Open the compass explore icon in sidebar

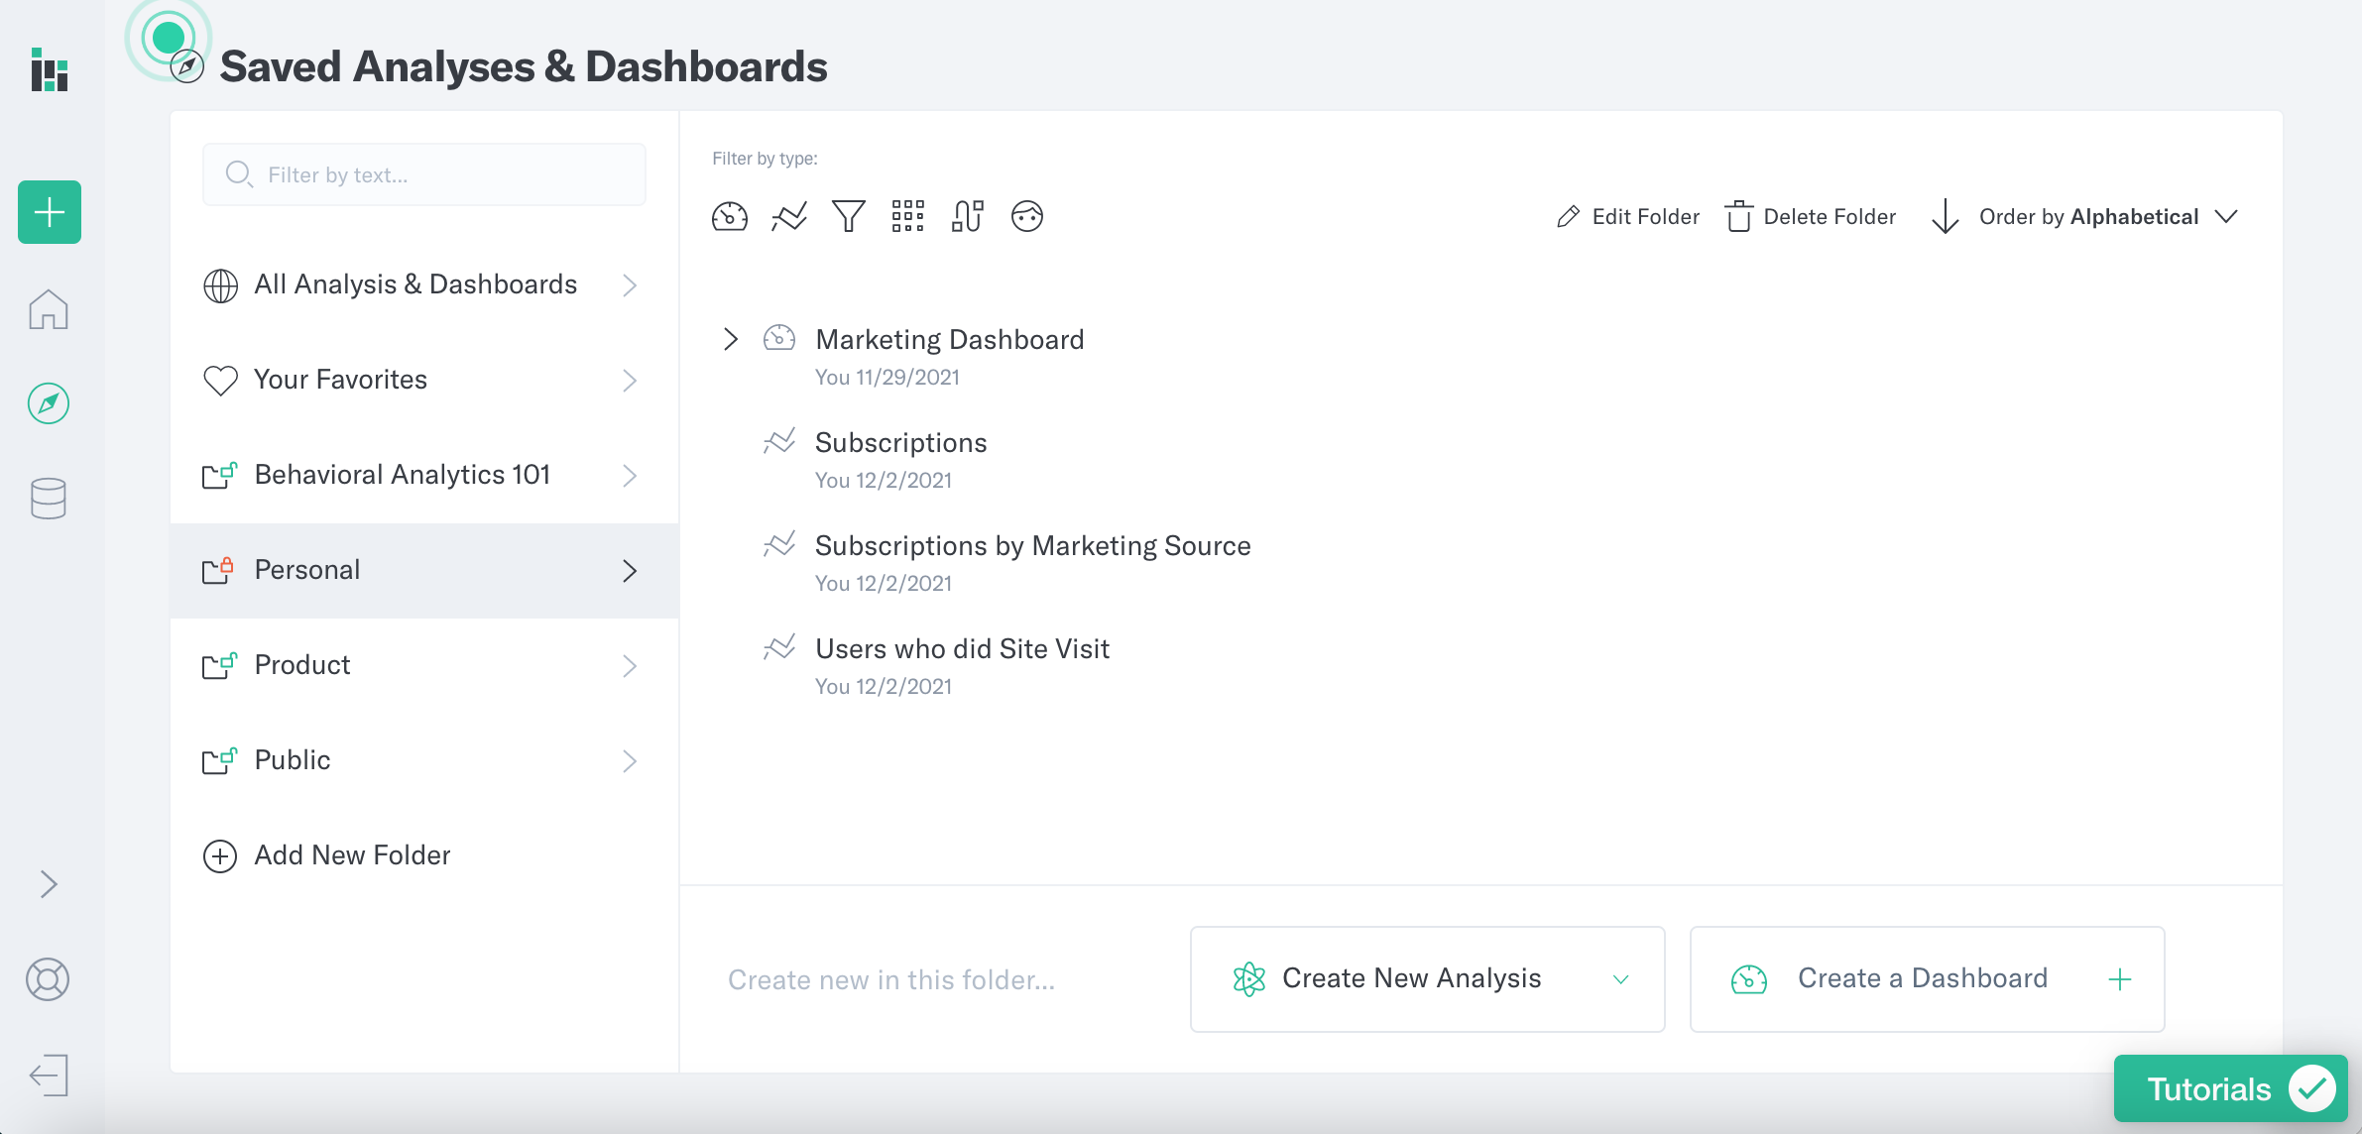(x=49, y=403)
